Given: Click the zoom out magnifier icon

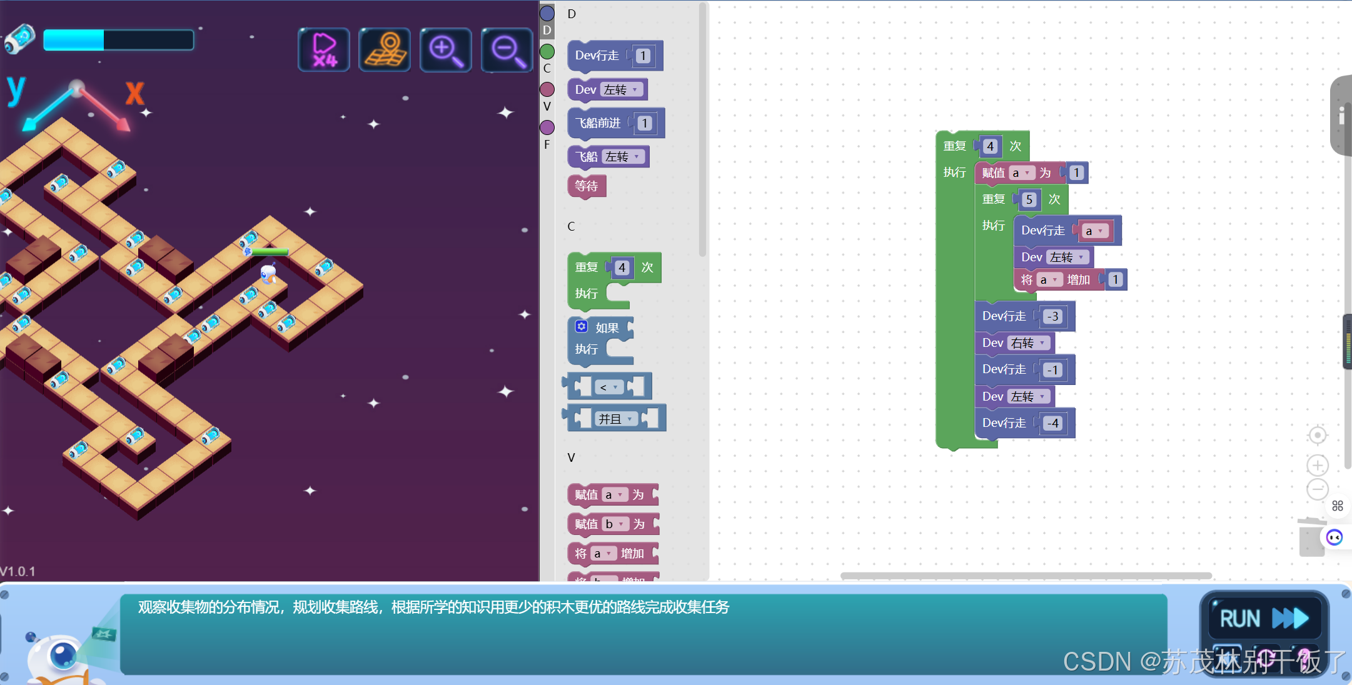Looking at the screenshot, I should tap(507, 50).
